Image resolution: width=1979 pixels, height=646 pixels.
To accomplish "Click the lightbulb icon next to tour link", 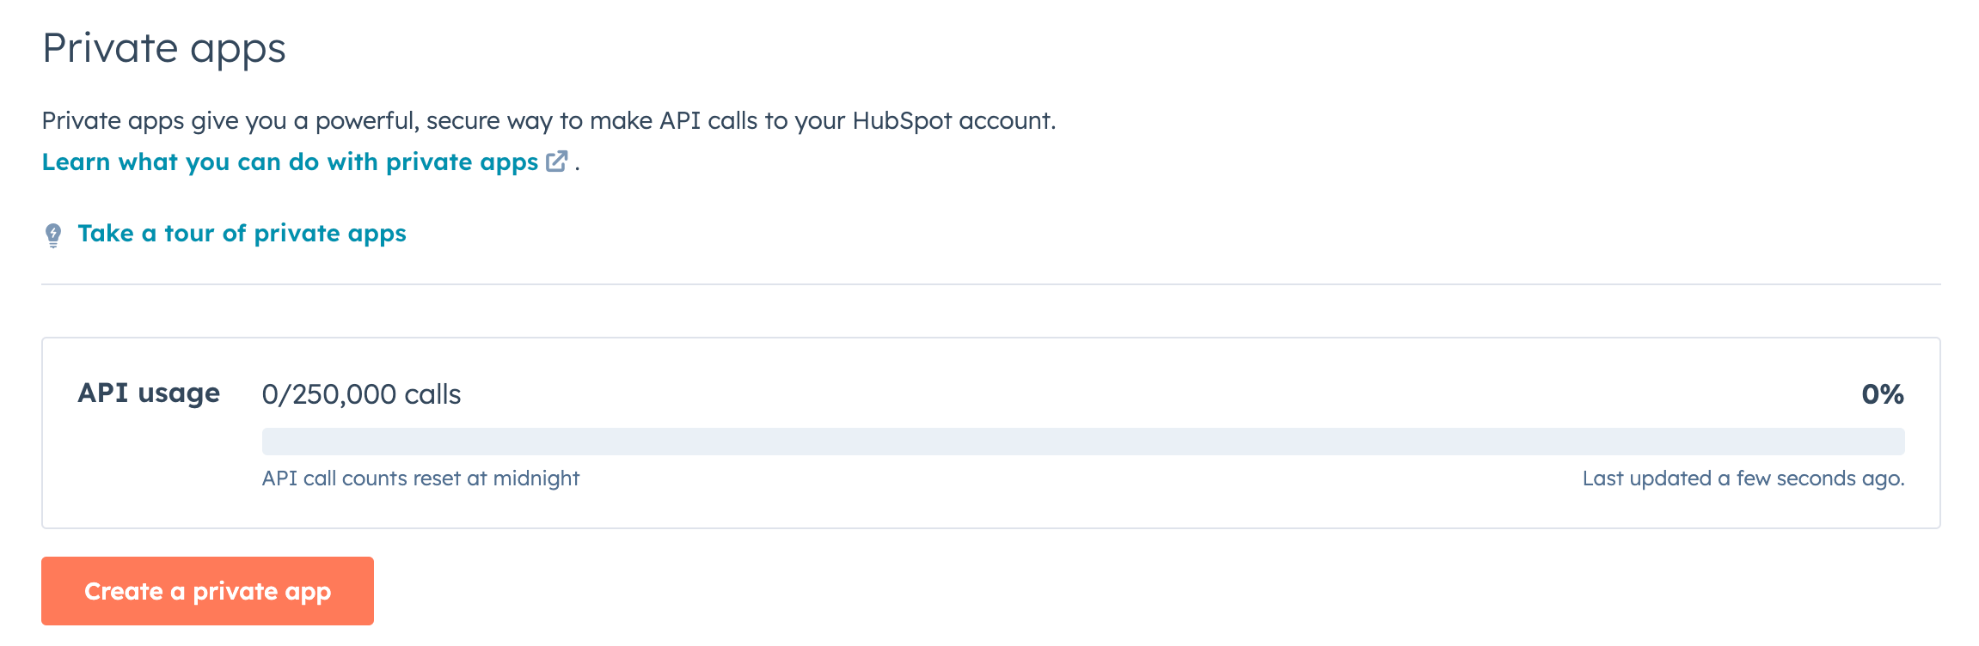I will [x=53, y=232].
